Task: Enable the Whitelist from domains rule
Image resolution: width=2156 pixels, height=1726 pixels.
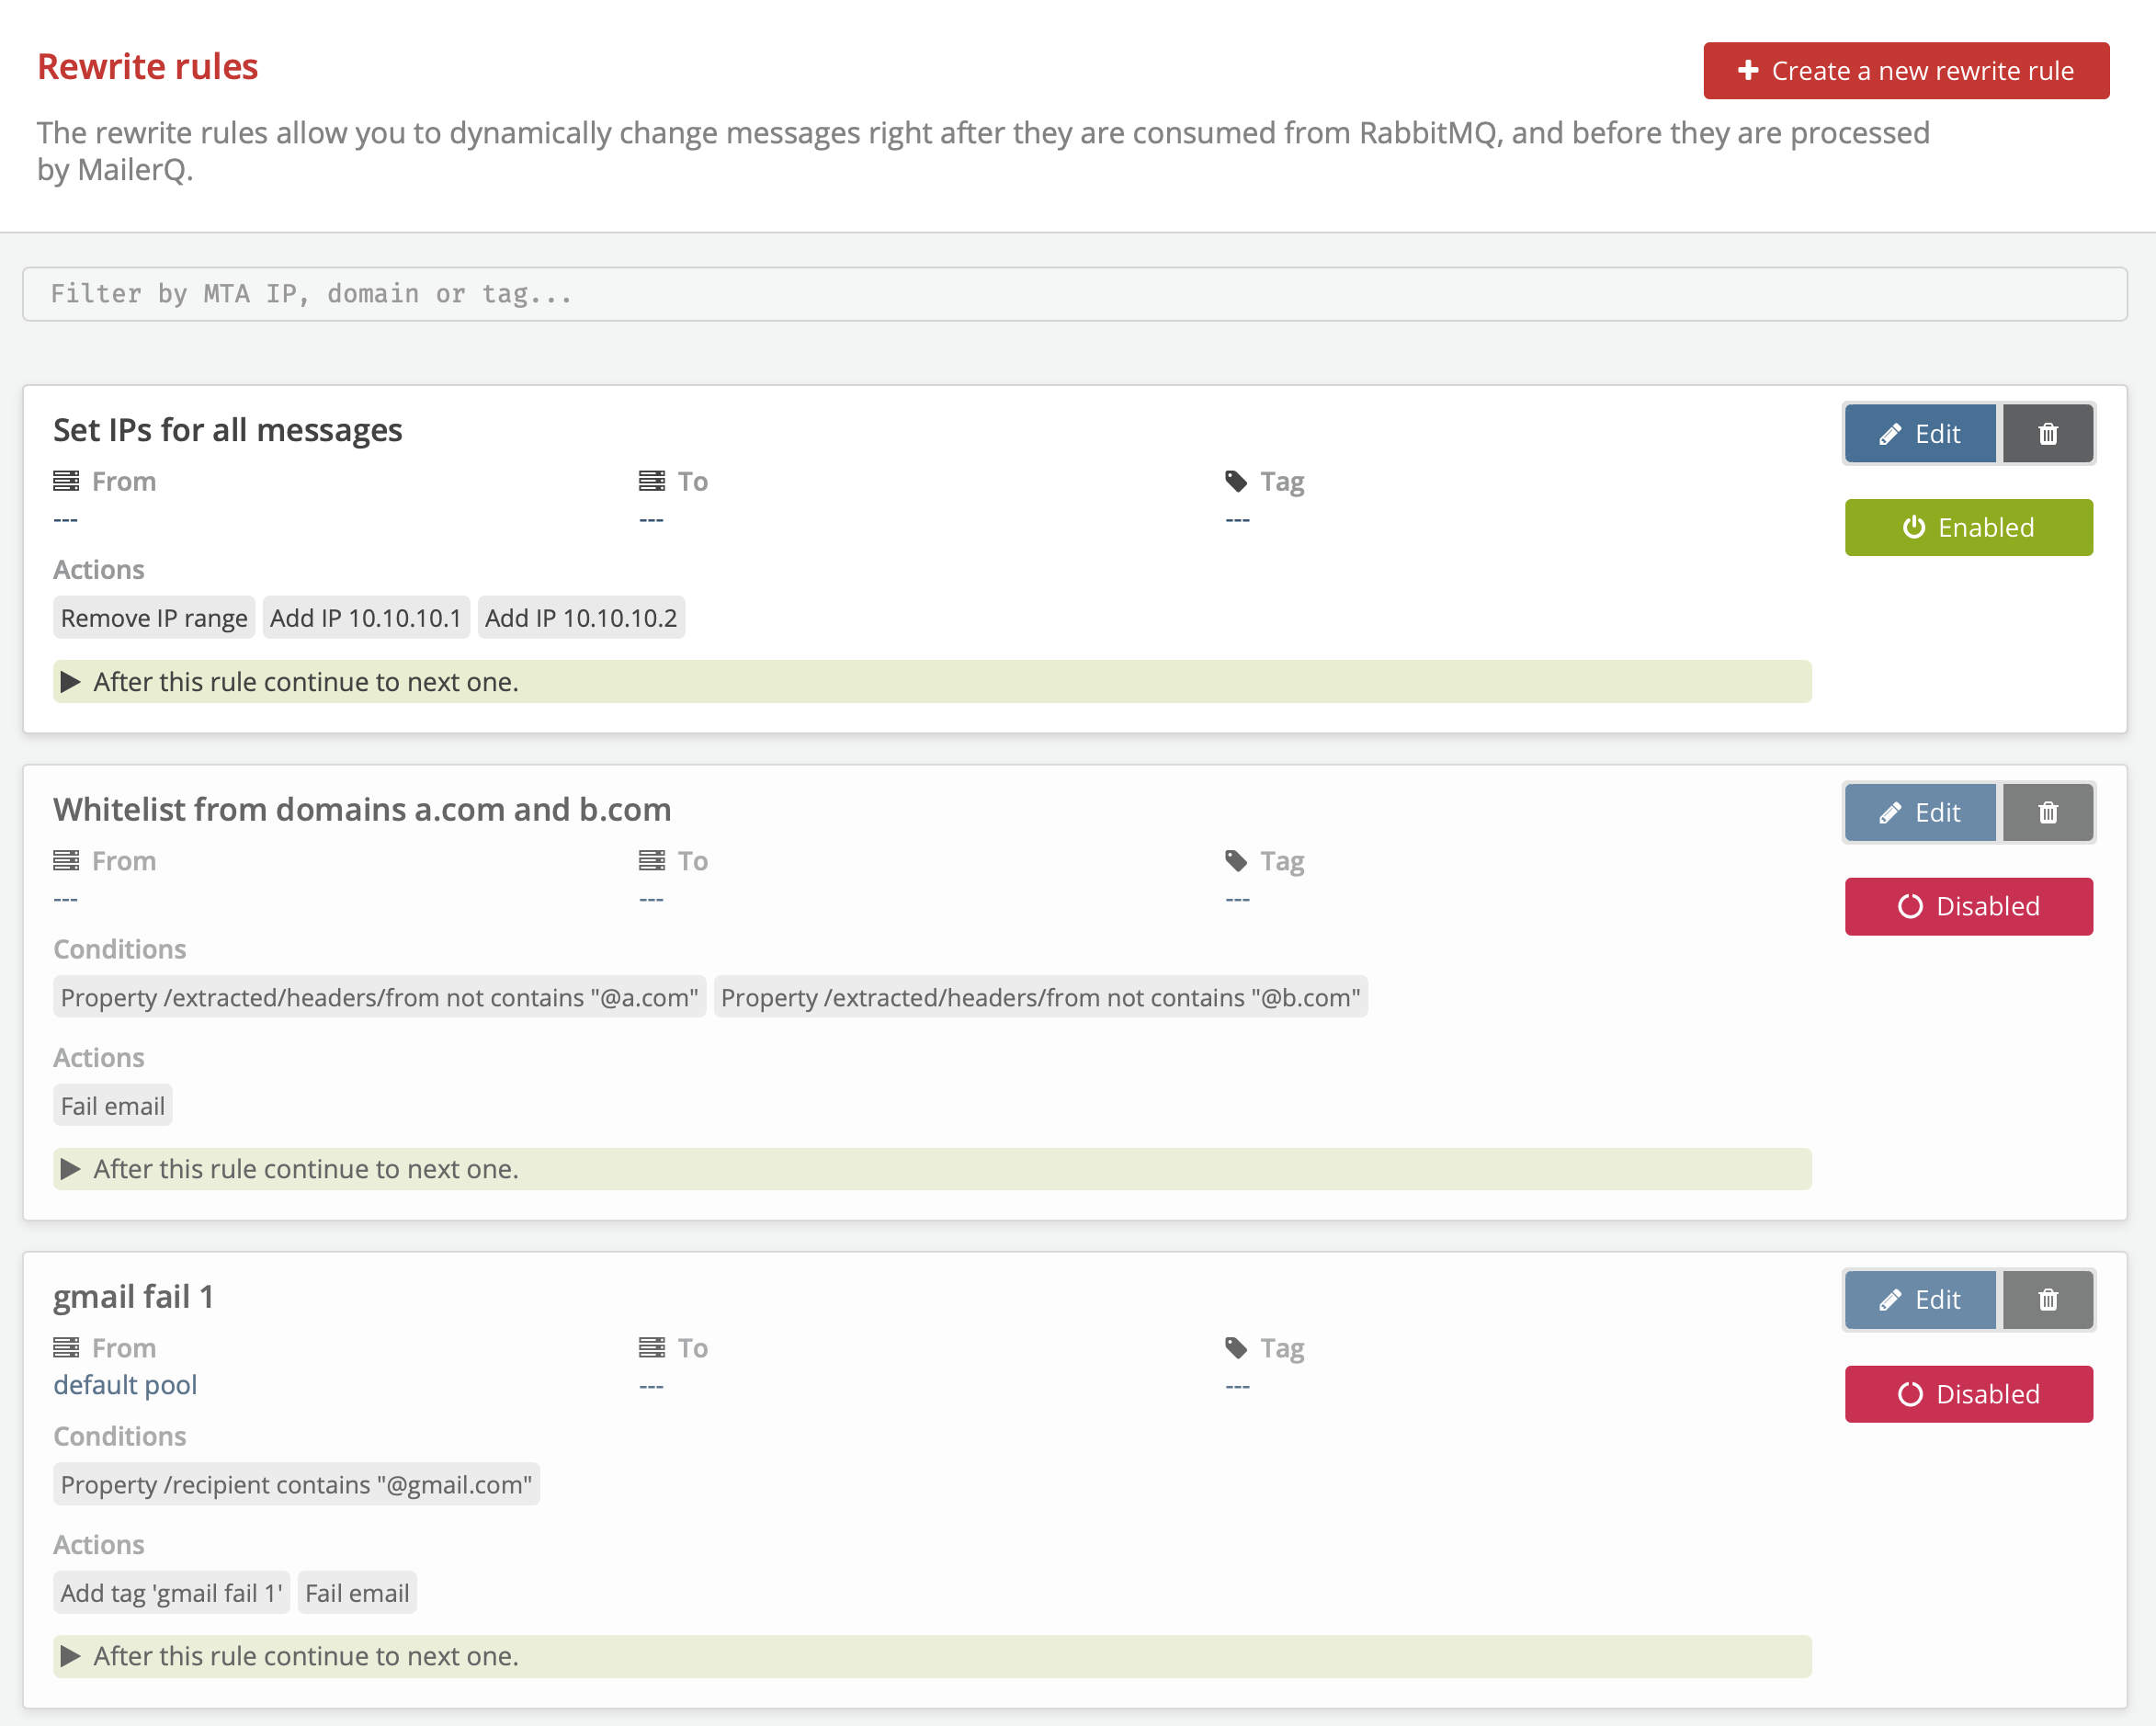Action: 1968,907
